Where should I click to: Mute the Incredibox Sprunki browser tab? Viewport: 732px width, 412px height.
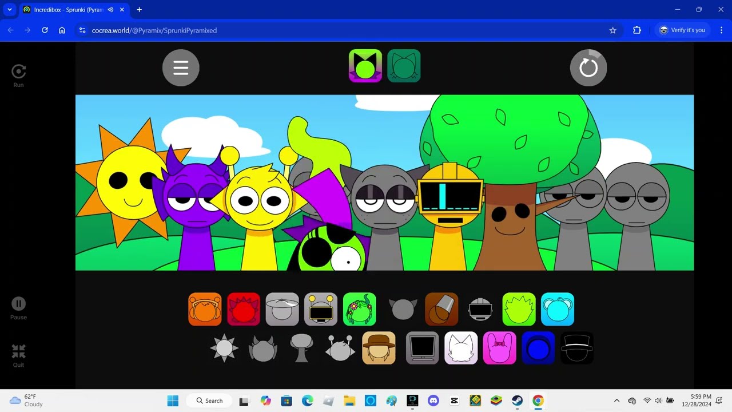(110, 10)
